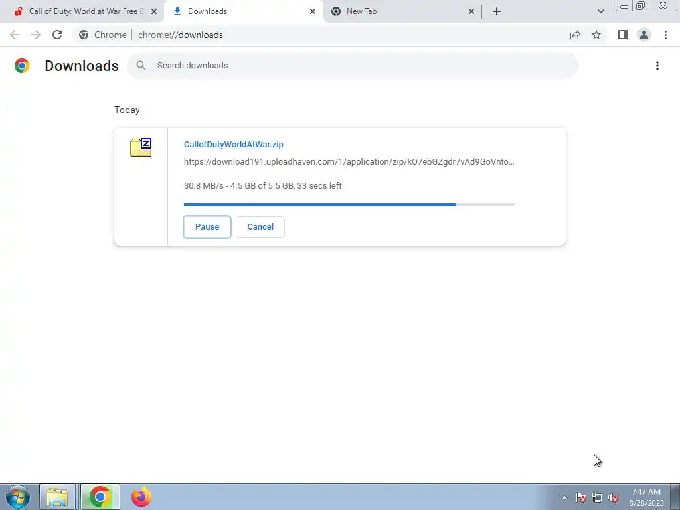Viewport: 680px width, 510px height.
Task: Click the Downloads page heading
Action: [82, 66]
